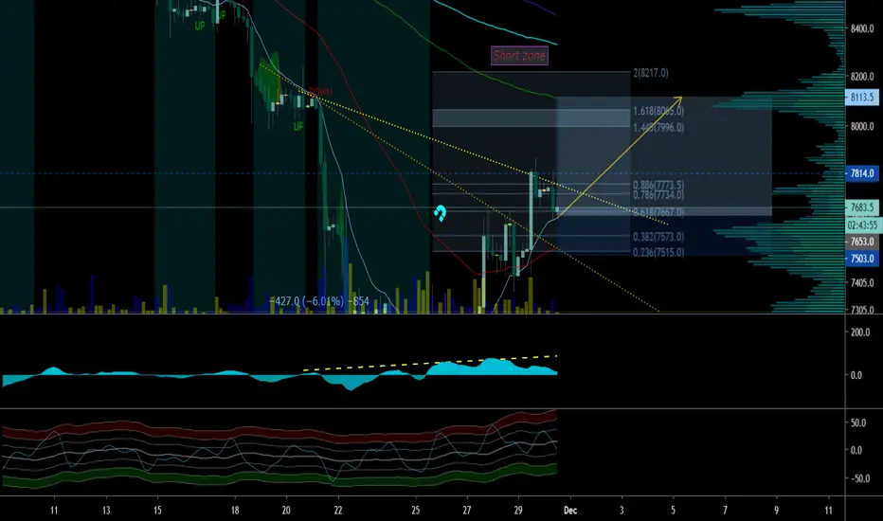
Task: Select date 3 after Dec on the time axis
Action: coord(622,511)
